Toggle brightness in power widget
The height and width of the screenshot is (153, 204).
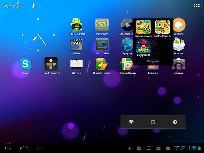pos(175,122)
